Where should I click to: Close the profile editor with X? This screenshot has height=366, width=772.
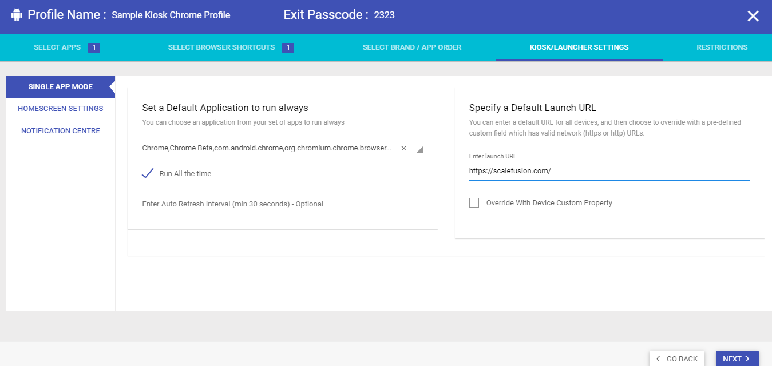tap(753, 16)
